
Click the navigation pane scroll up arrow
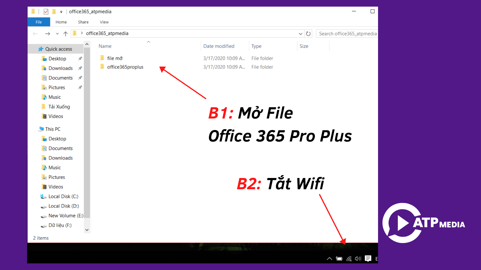[x=87, y=44]
